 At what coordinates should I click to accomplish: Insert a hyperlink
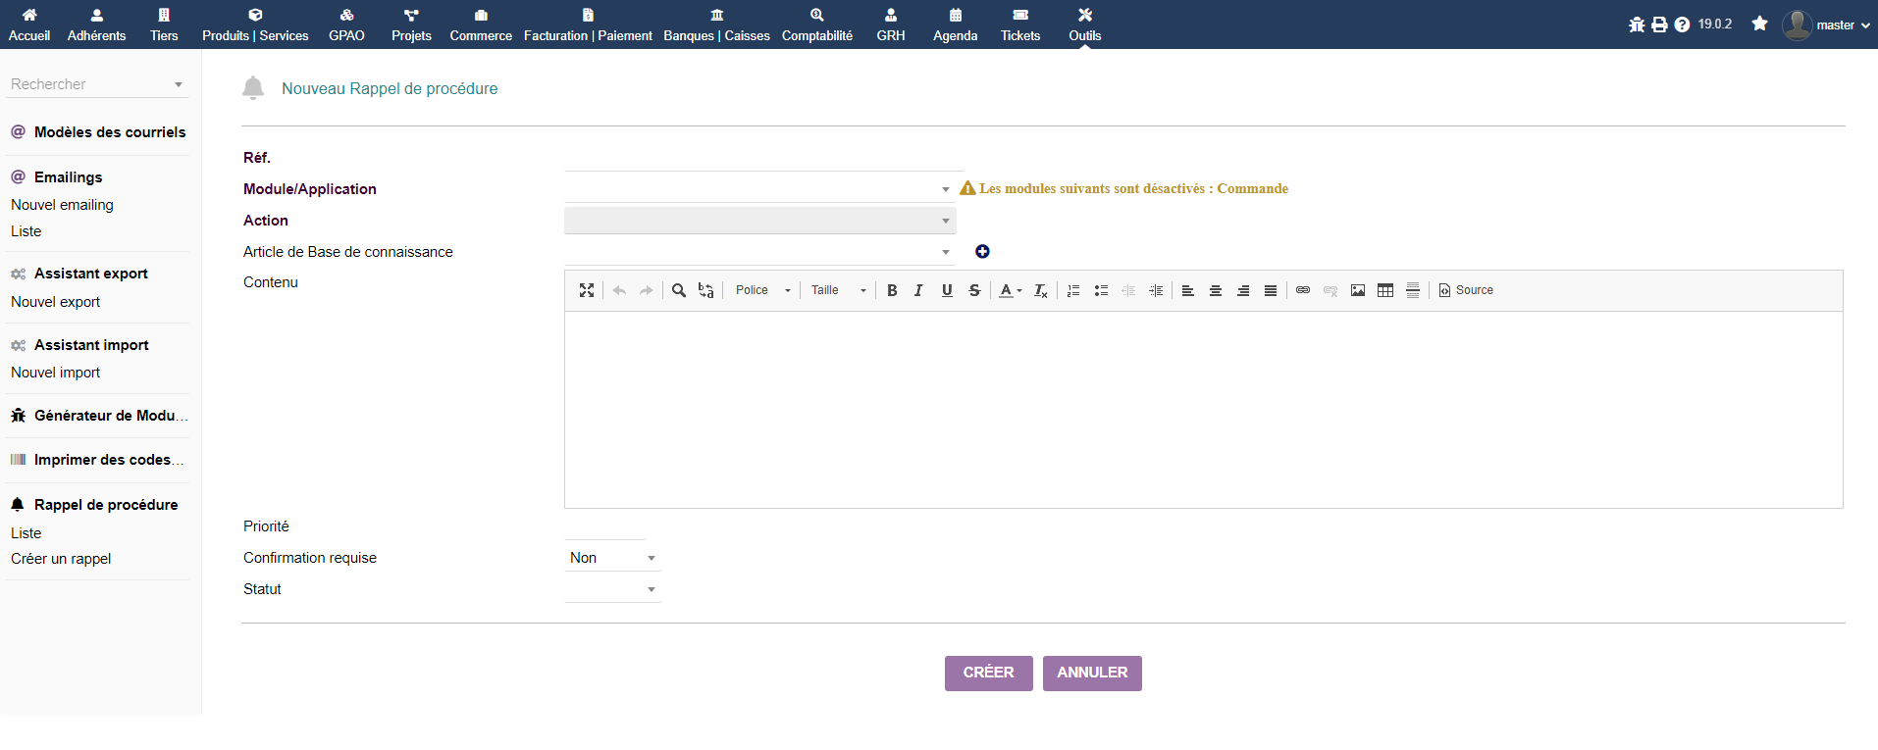[1303, 290]
